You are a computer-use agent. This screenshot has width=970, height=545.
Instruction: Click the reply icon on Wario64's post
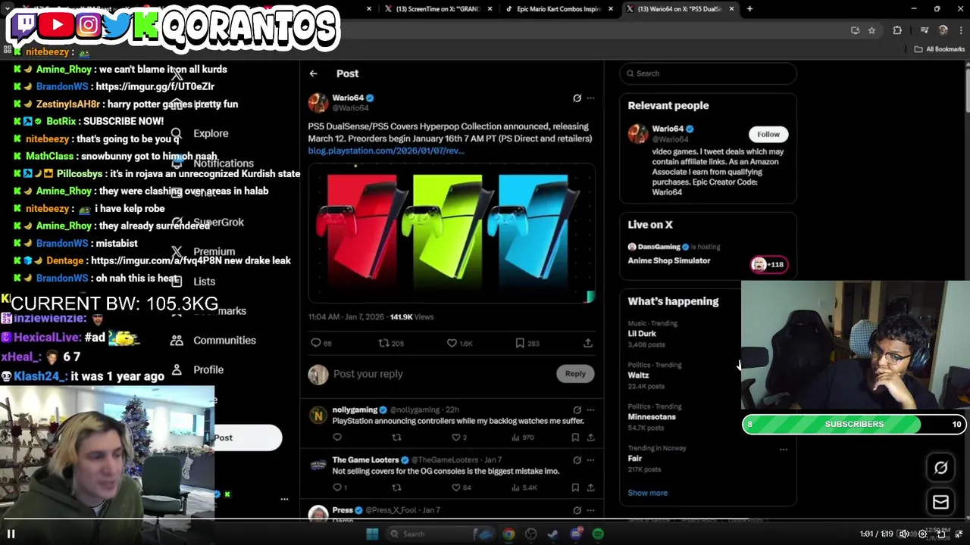point(316,343)
